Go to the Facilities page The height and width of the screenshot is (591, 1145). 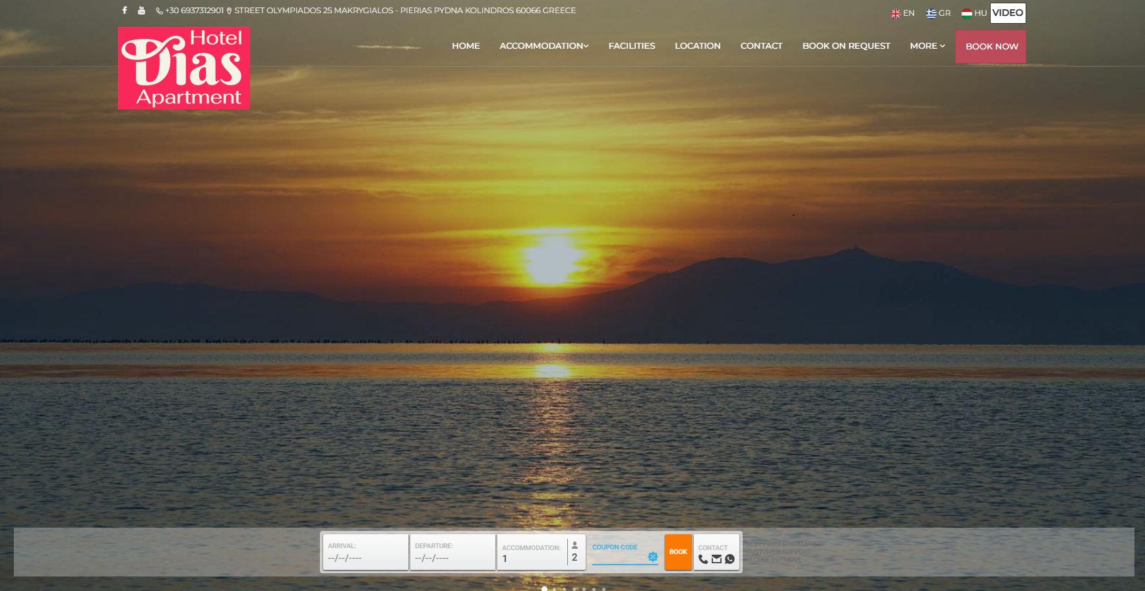(631, 46)
